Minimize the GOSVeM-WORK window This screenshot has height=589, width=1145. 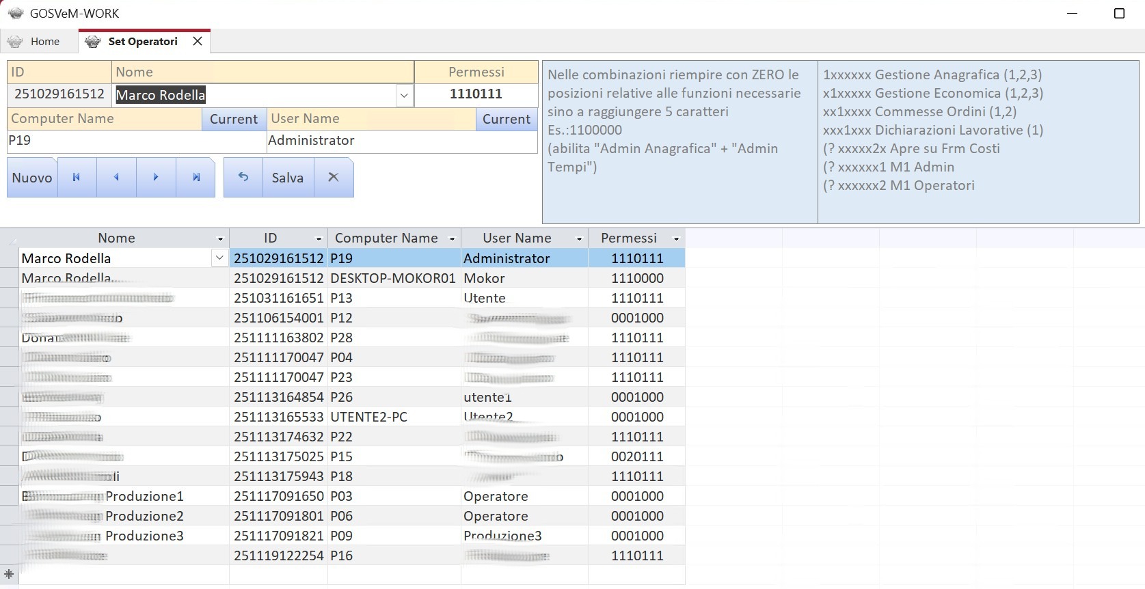[1072, 14]
